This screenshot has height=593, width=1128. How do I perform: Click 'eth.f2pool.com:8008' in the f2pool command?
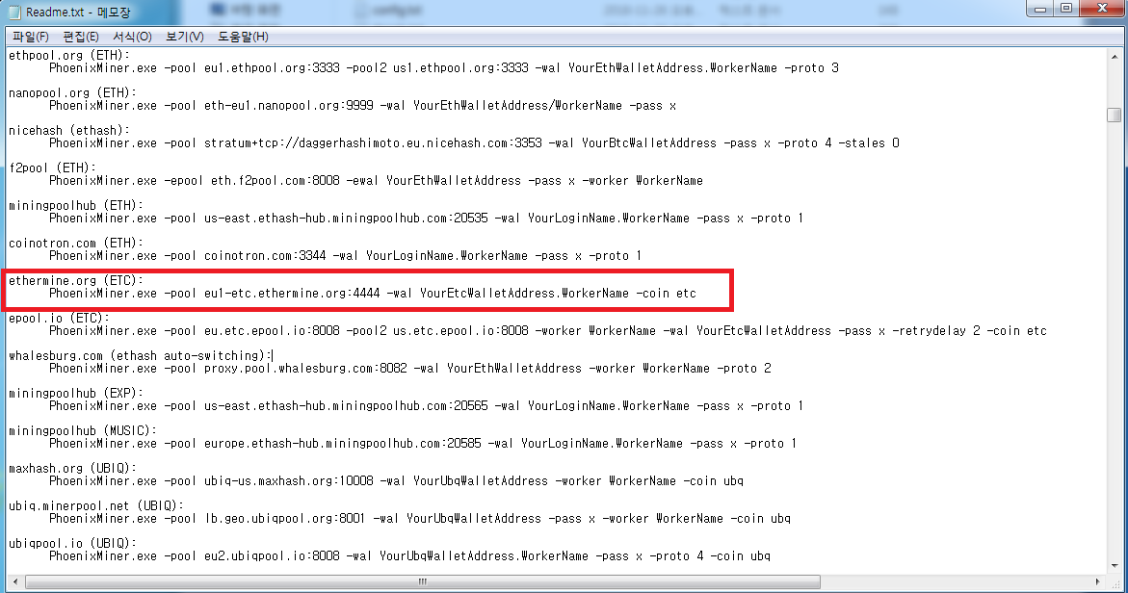(x=275, y=180)
